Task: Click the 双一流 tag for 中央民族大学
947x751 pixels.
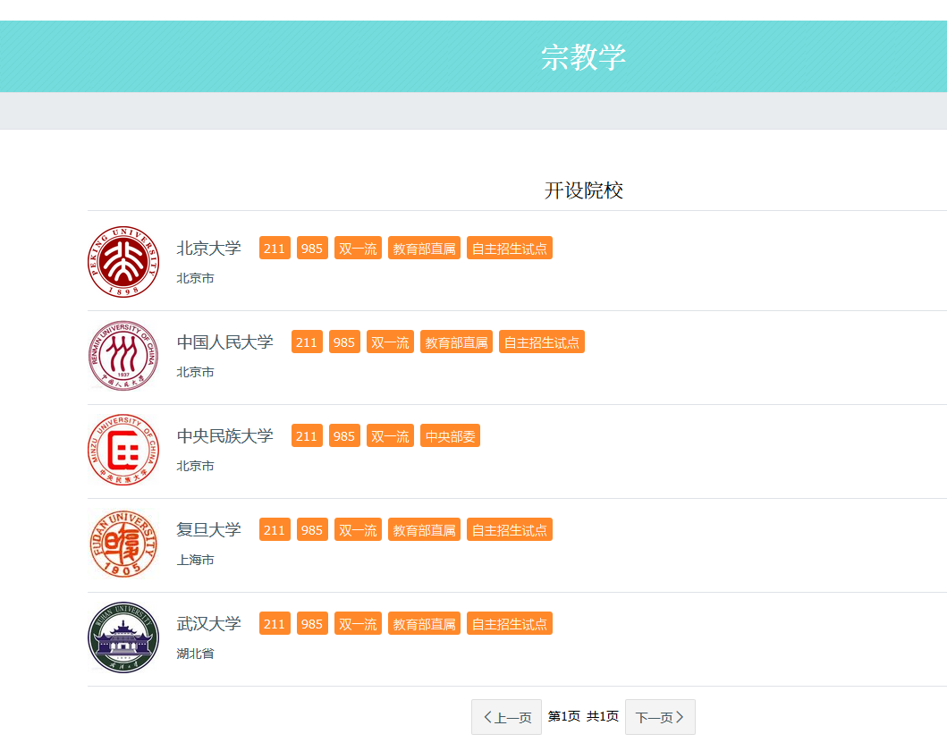Action: [390, 436]
